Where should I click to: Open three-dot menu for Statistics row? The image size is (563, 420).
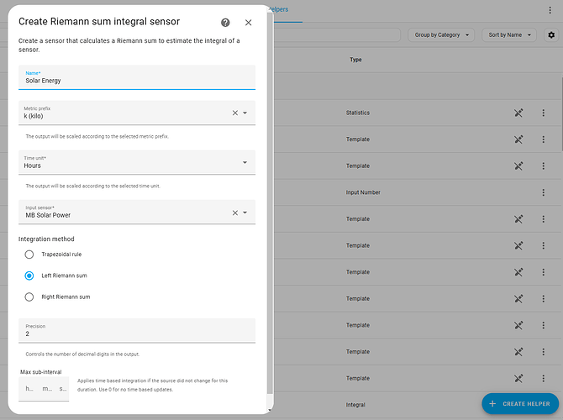point(543,113)
